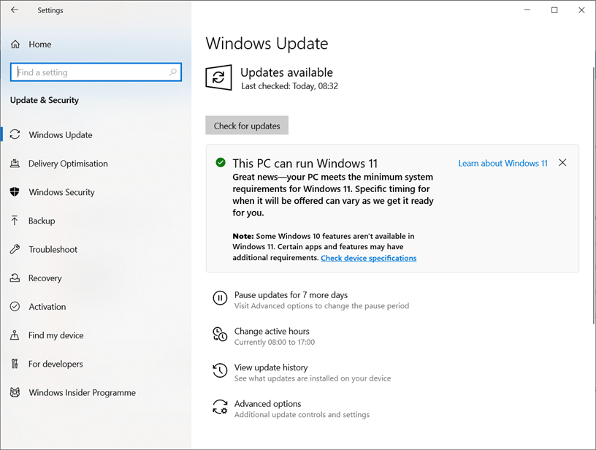
Task: Click the large Updates available refresh icon
Action: tap(218, 77)
